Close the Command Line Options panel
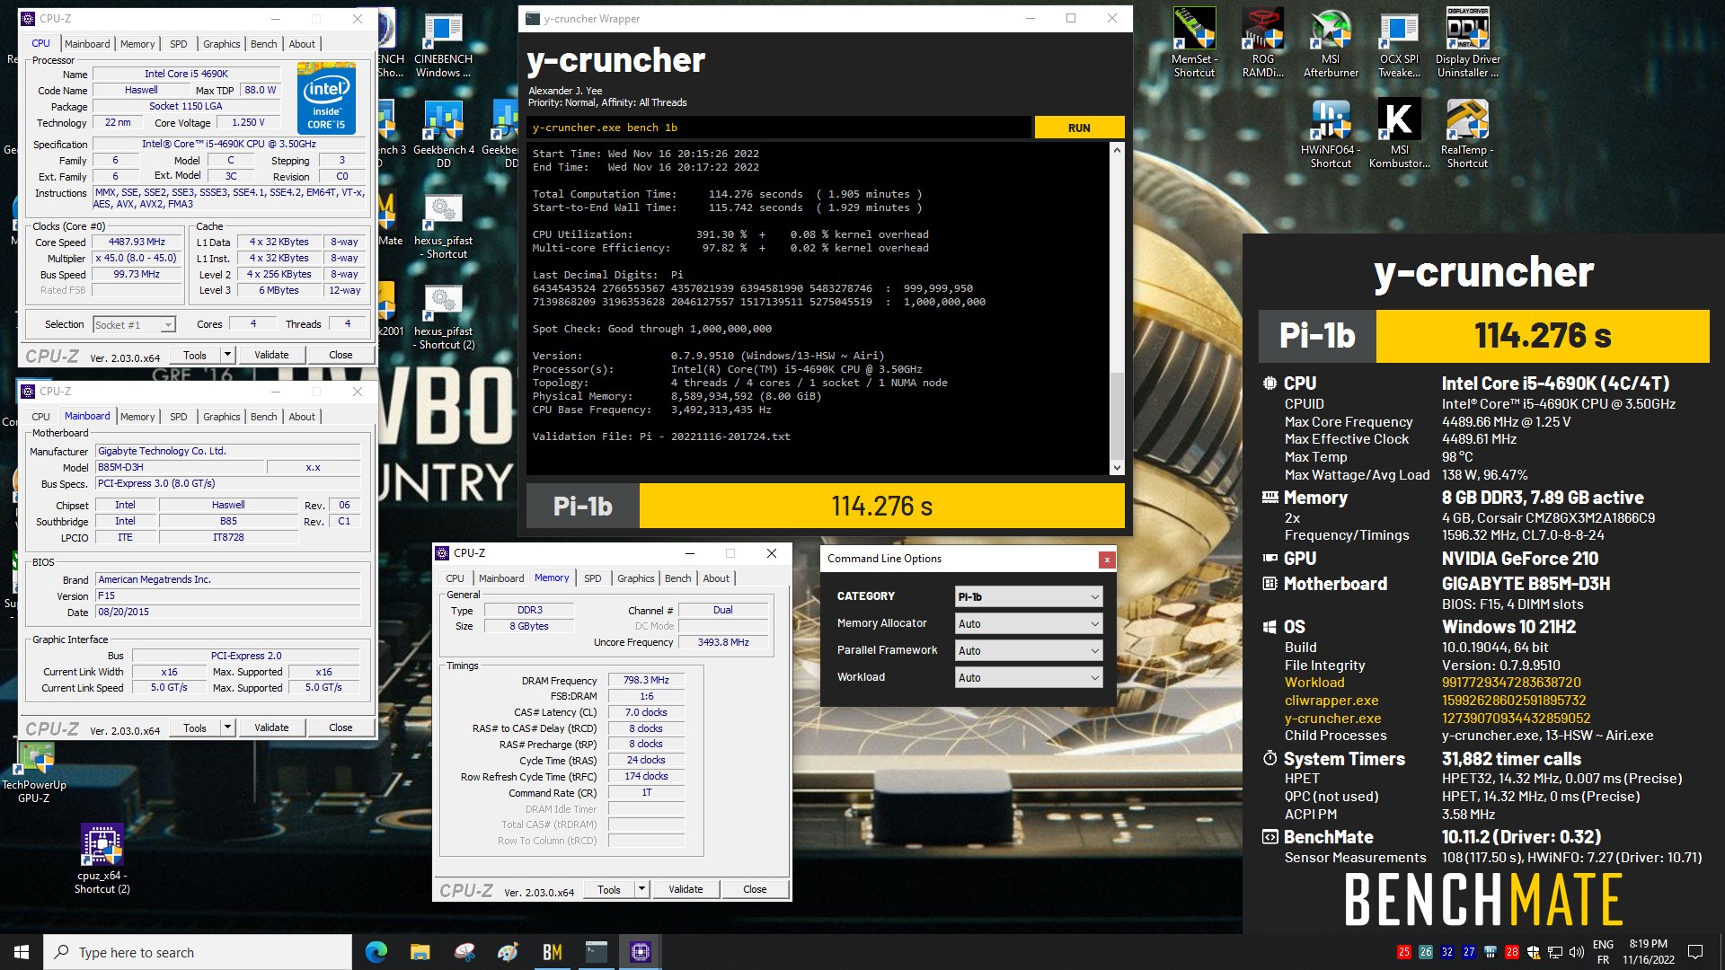 [x=1107, y=560]
